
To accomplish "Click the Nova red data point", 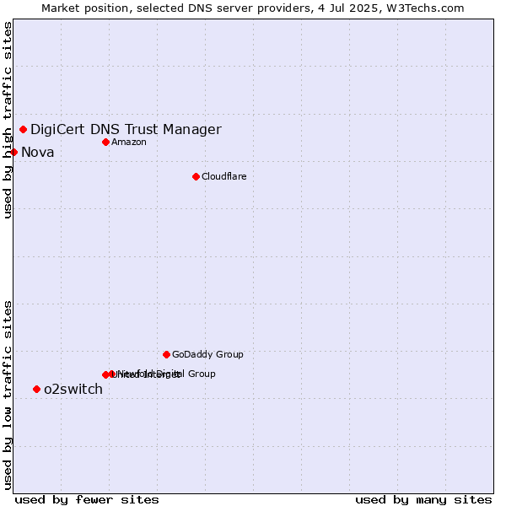I will [x=13, y=152].
